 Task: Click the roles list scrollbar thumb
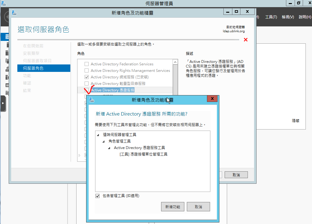(x=175, y=80)
